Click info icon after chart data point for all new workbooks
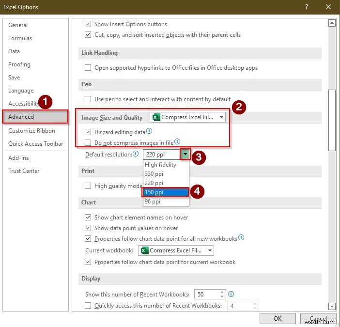 241,238
